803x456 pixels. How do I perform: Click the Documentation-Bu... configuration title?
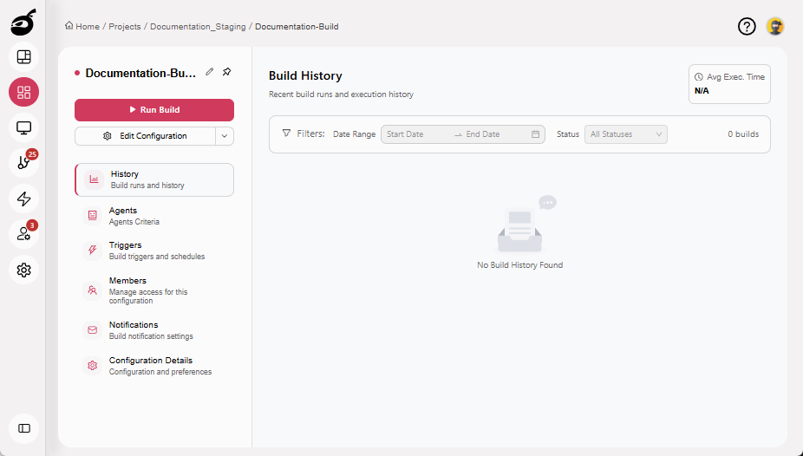140,73
